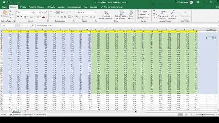The width and height of the screenshot is (219, 123).
Task: Expand the fill color dropdown arrow
Action: (x=40, y=17)
